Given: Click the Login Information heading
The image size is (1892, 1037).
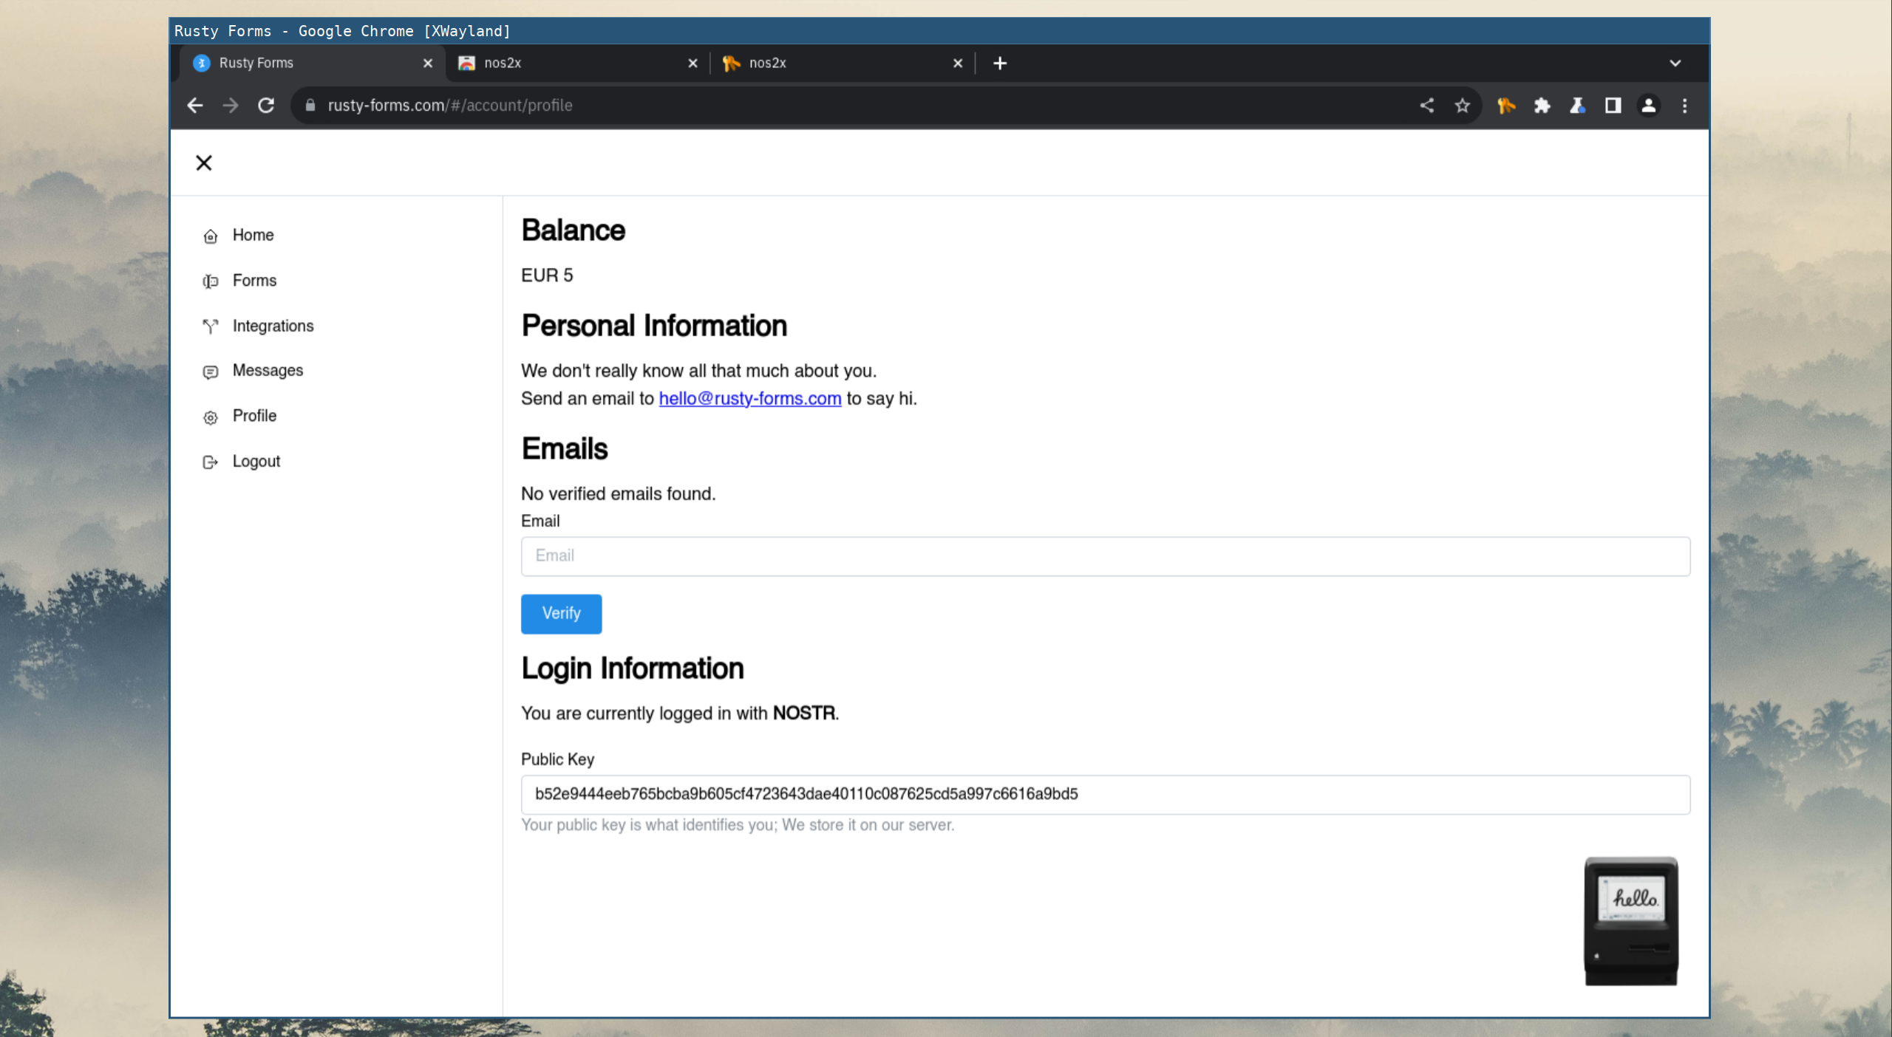Looking at the screenshot, I should click(x=633, y=668).
